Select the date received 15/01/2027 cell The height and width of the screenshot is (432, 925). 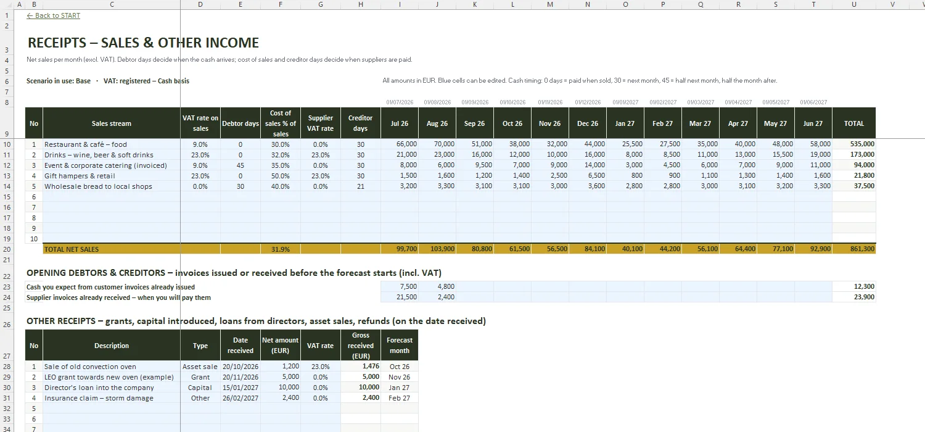[x=240, y=388]
